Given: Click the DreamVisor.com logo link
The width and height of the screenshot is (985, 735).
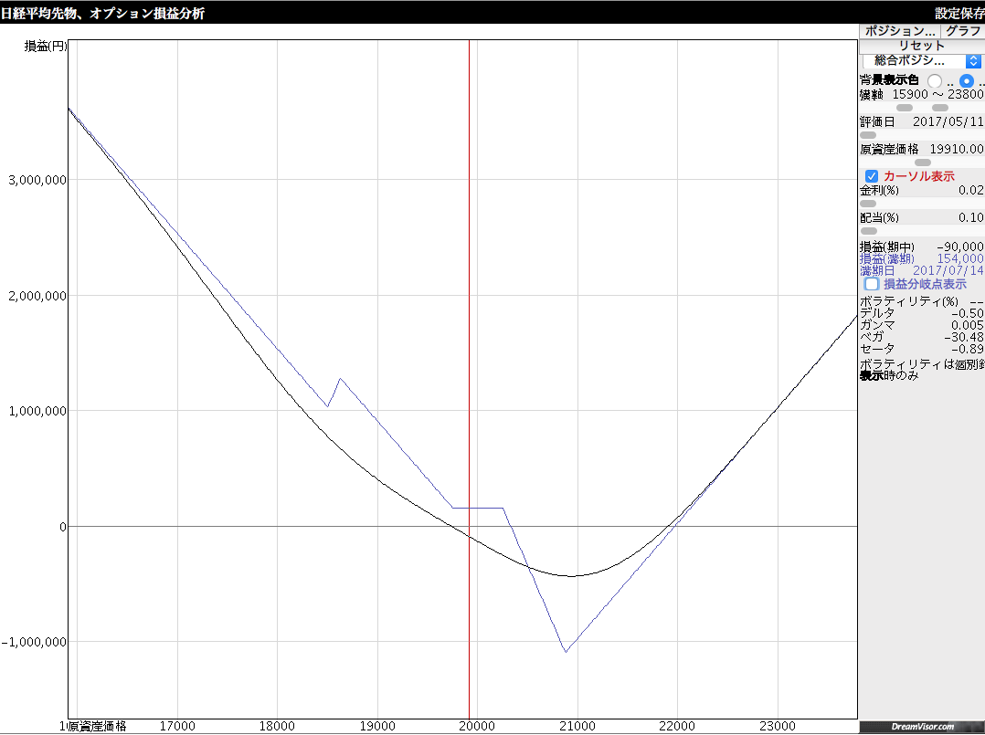Looking at the screenshot, I should point(921,726).
